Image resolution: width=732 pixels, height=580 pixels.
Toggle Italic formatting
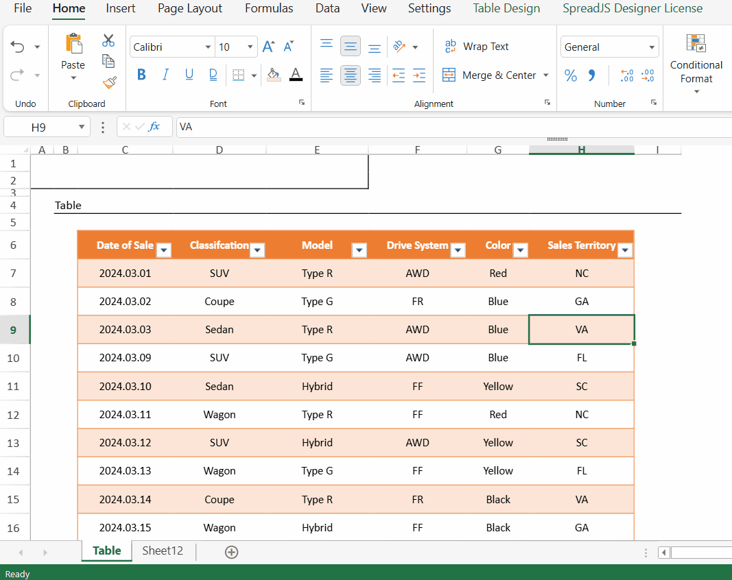tap(165, 75)
